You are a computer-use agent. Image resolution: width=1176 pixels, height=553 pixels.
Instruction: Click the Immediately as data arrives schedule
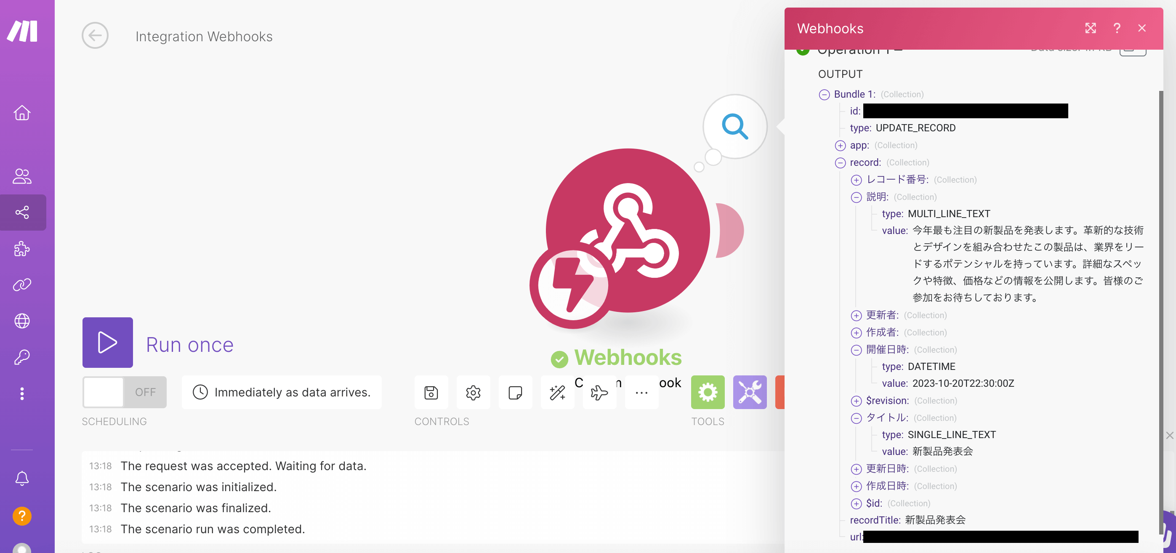(282, 392)
